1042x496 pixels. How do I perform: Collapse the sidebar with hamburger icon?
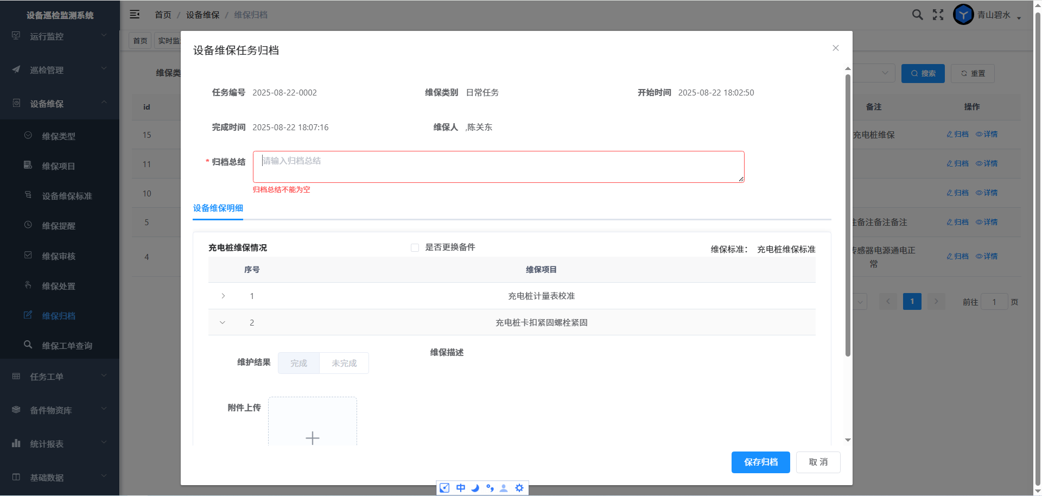point(135,15)
